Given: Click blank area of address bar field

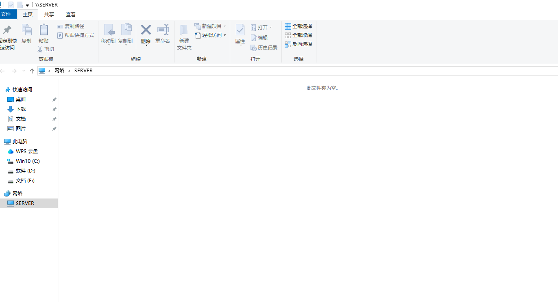Looking at the screenshot, I should click(325, 71).
